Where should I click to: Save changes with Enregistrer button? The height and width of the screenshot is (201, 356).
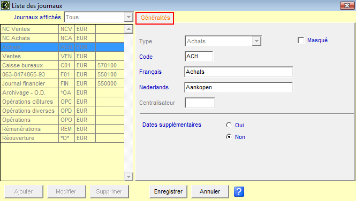click(168, 191)
